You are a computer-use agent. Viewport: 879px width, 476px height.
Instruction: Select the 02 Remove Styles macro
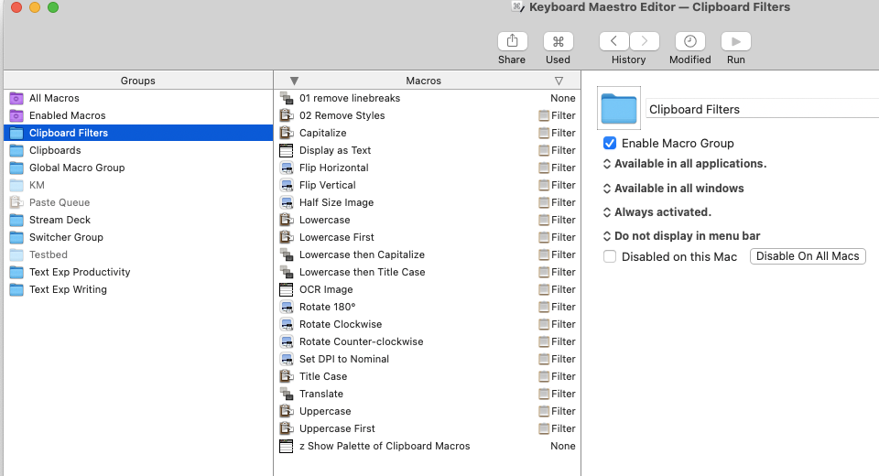pyautogui.click(x=428, y=115)
